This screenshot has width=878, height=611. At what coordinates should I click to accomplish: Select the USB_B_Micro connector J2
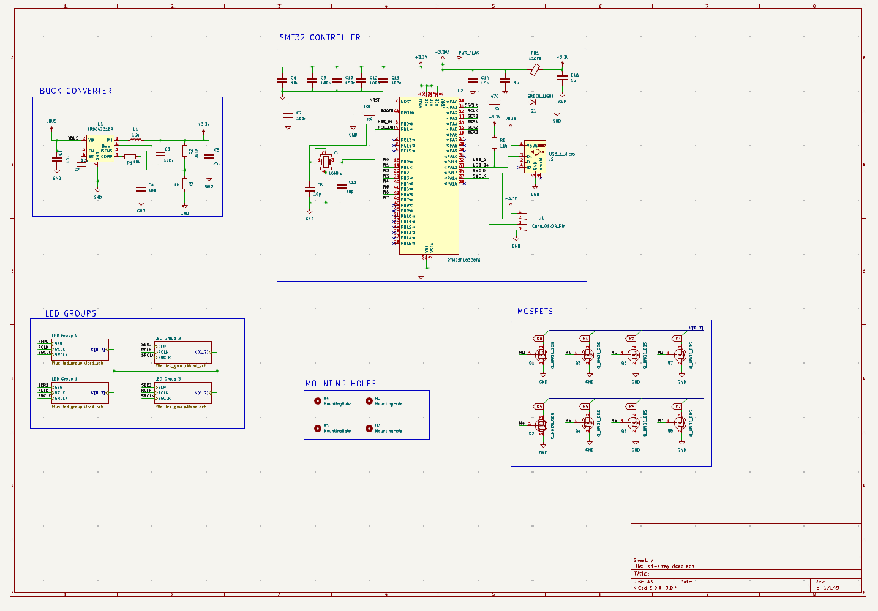pyautogui.click(x=535, y=158)
